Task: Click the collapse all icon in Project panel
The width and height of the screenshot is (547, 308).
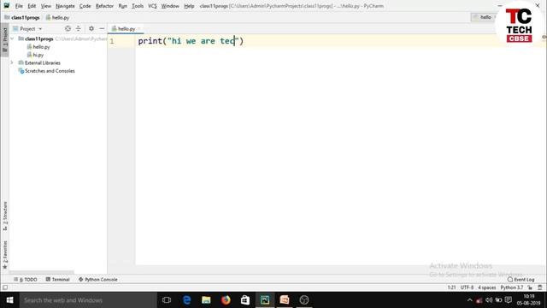Action: [78, 28]
